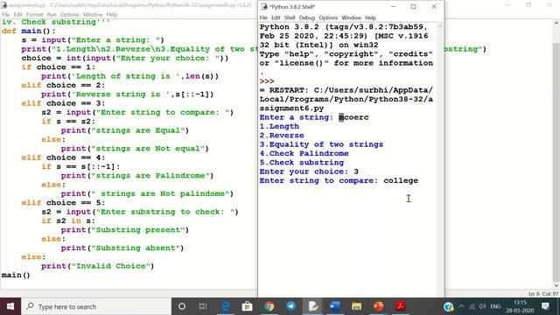Open Run menu in editor window
560x315 pixels.
[x=52, y=14]
